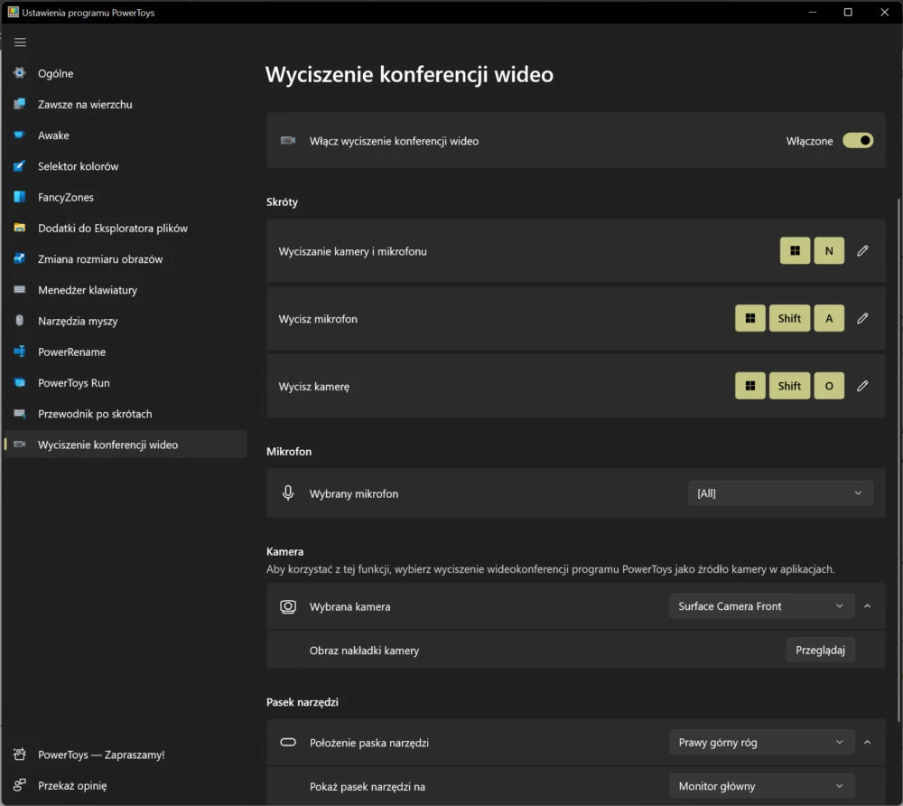Click the PowerToys app icon in title bar
Image resolution: width=903 pixels, height=806 pixels.
tap(13, 12)
